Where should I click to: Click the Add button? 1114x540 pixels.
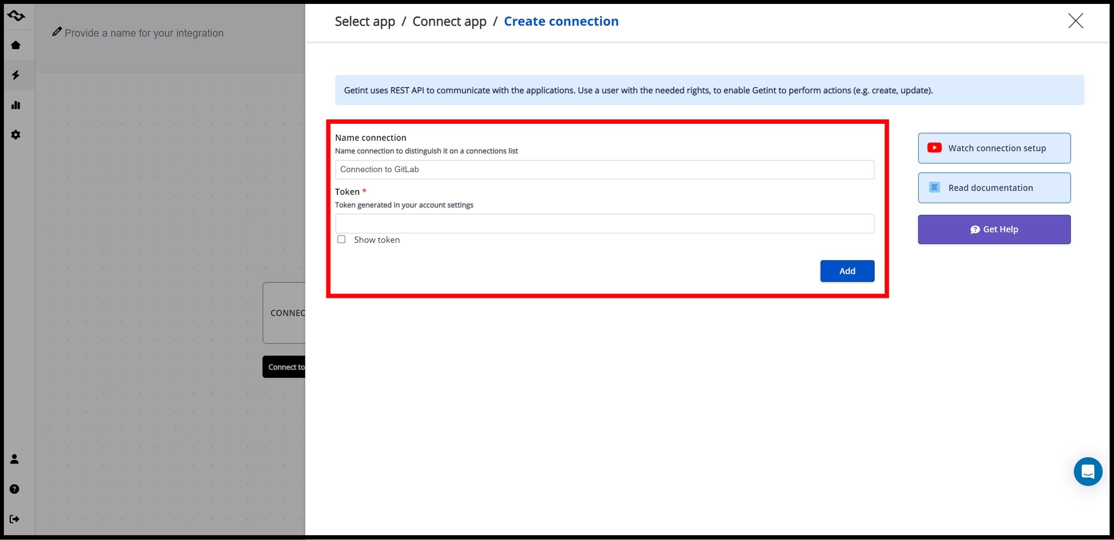click(847, 271)
